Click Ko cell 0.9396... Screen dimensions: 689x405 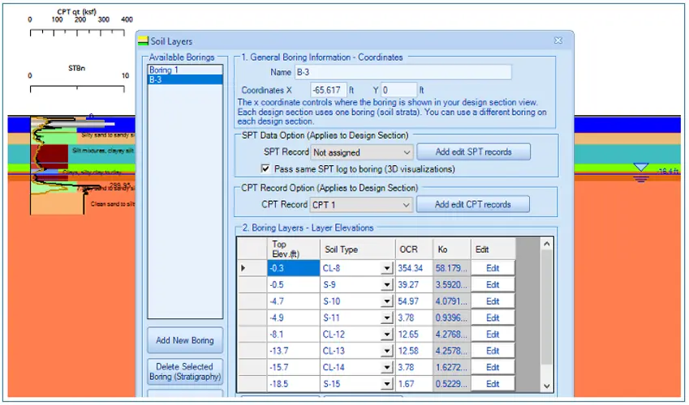click(x=452, y=318)
